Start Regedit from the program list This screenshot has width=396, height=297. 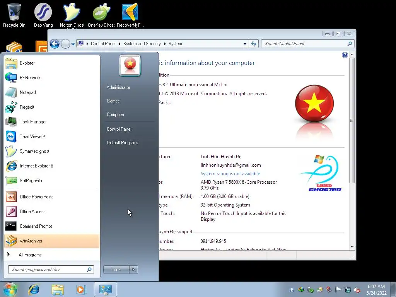point(52,107)
